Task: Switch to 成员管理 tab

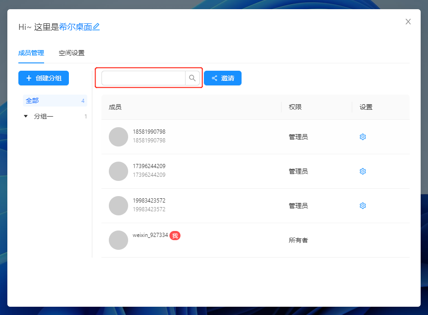Action: pyautogui.click(x=31, y=53)
